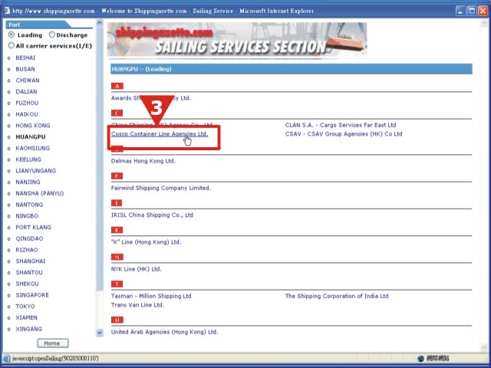
Task: Open HONG KONG port in sidebar
Action: pos(33,125)
